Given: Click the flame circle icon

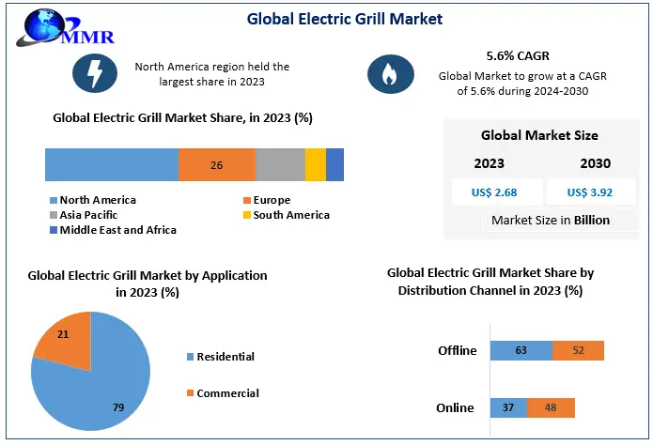Looking at the screenshot, I should coord(387,73).
